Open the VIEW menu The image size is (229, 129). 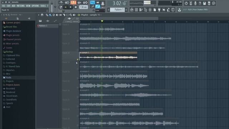point(28,6)
